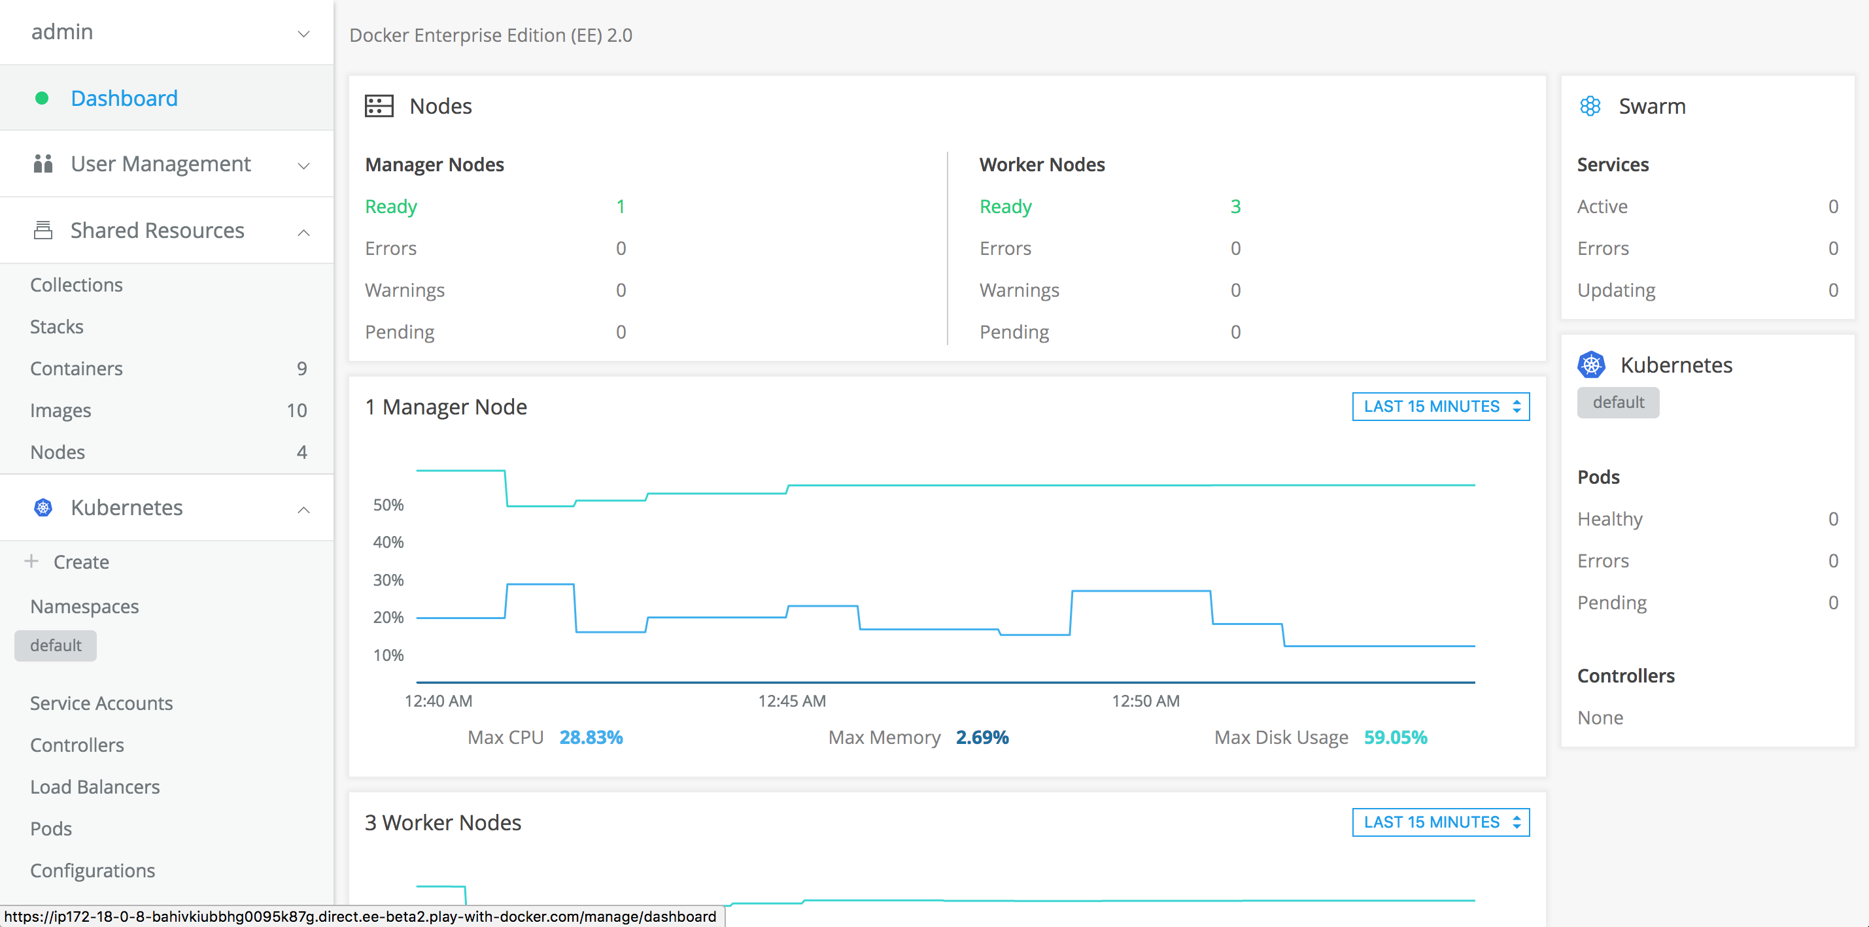This screenshot has height=927, width=1869.
Task: Click Worker Nodes Warnings row
Action: (x=1110, y=290)
